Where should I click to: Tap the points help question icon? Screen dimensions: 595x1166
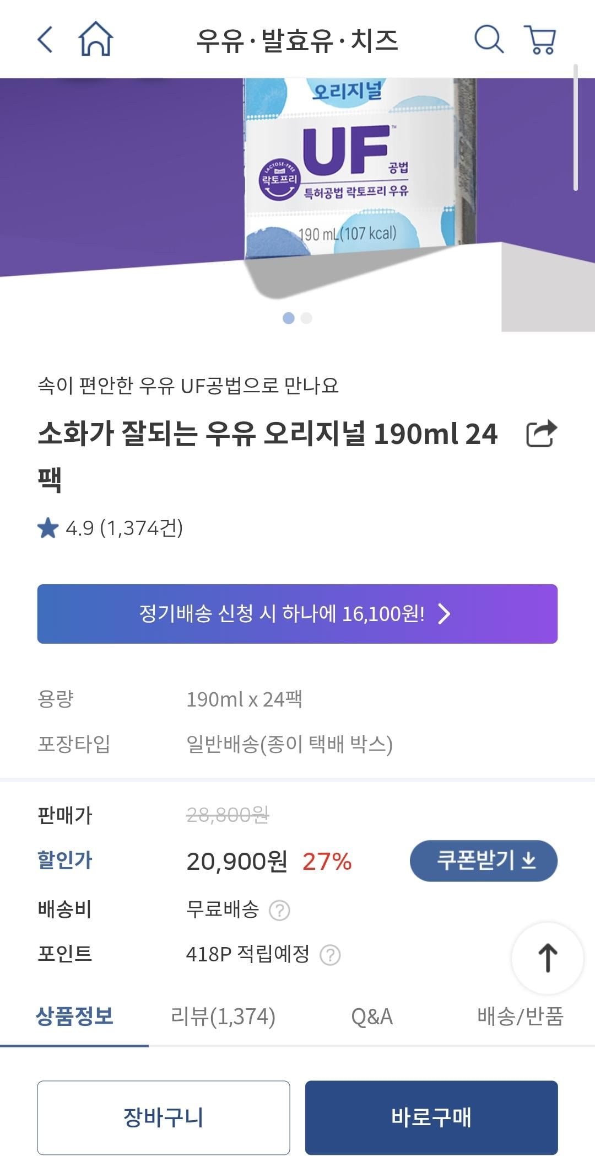[330, 955]
